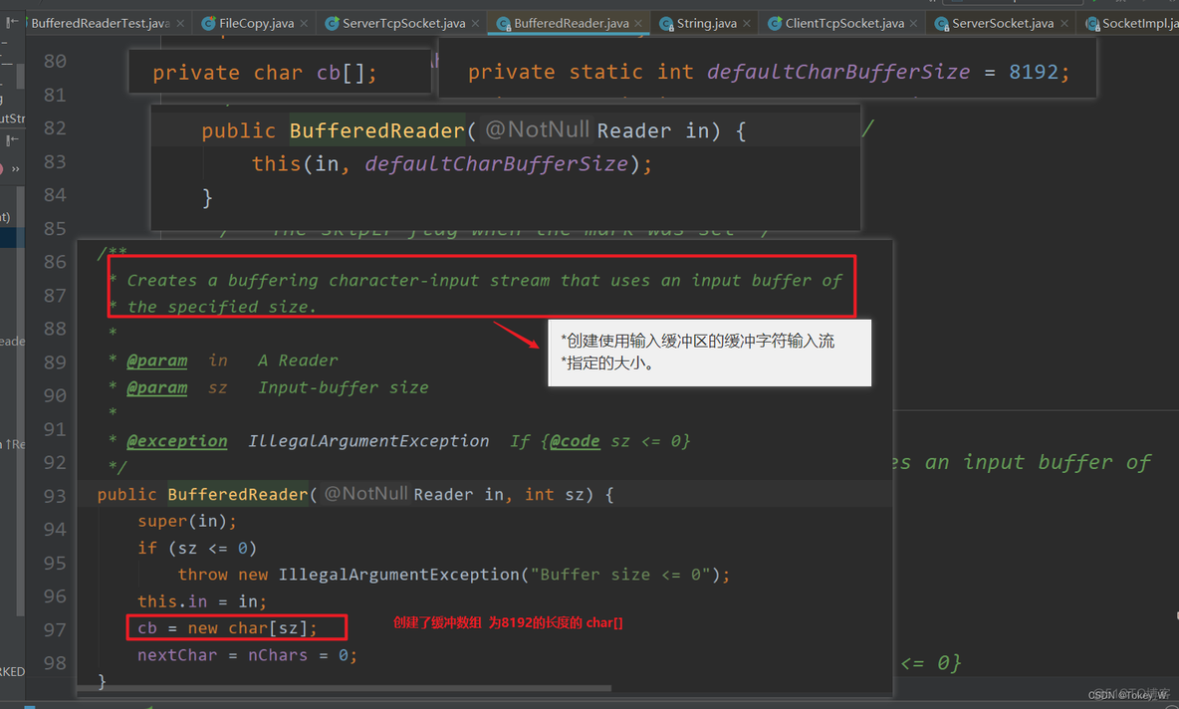Close the BufferedReader.java tab
The image size is (1179, 709).
point(638,24)
